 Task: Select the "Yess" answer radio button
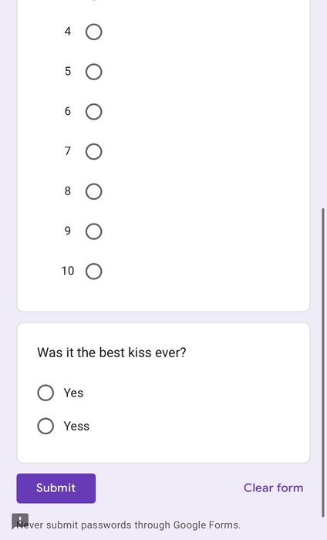[x=46, y=426]
